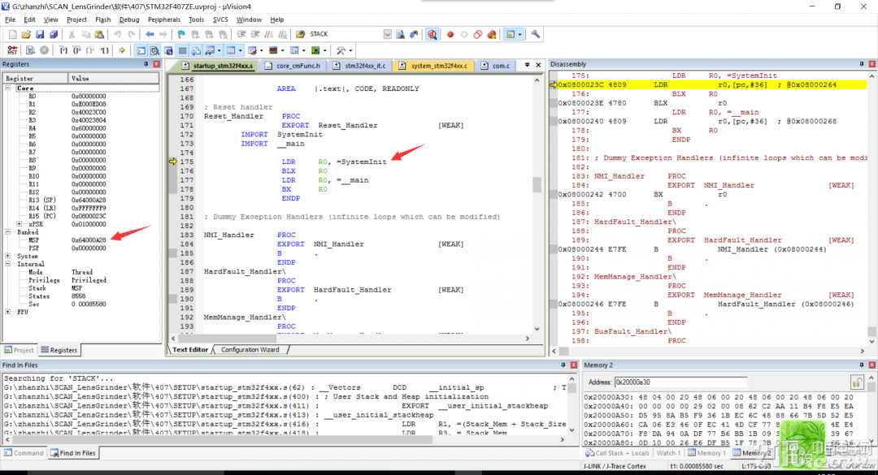Viewport: 878px width, 475px height.
Task: Expand the System register group
Action: pyautogui.click(x=8, y=256)
